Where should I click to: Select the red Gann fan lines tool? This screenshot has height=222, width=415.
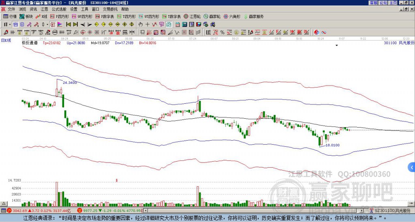pos(149,32)
